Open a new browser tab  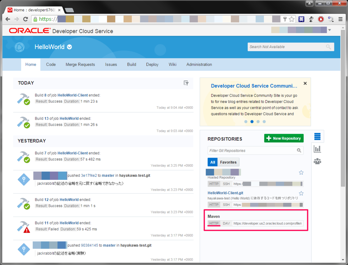click(69, 10)
